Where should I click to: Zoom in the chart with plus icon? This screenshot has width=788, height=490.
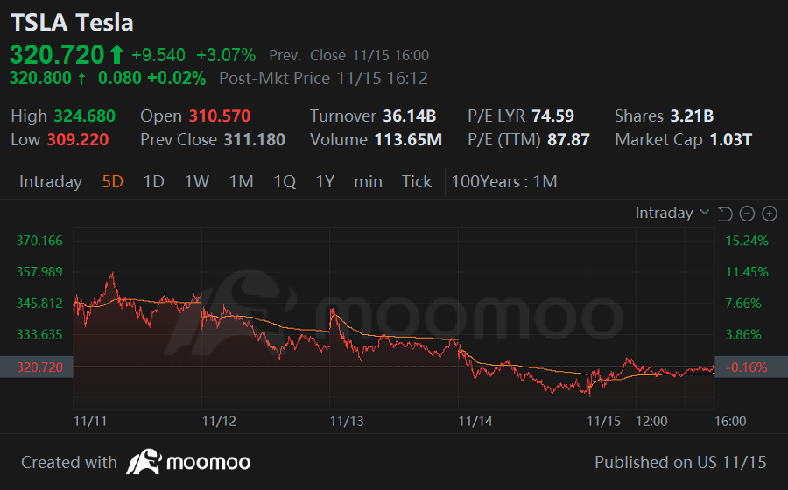[x=770, y=213]
